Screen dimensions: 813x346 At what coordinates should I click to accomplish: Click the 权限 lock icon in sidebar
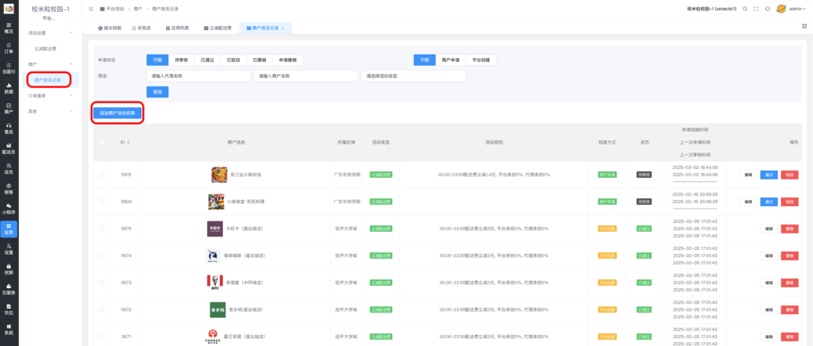tap(9, 269)
